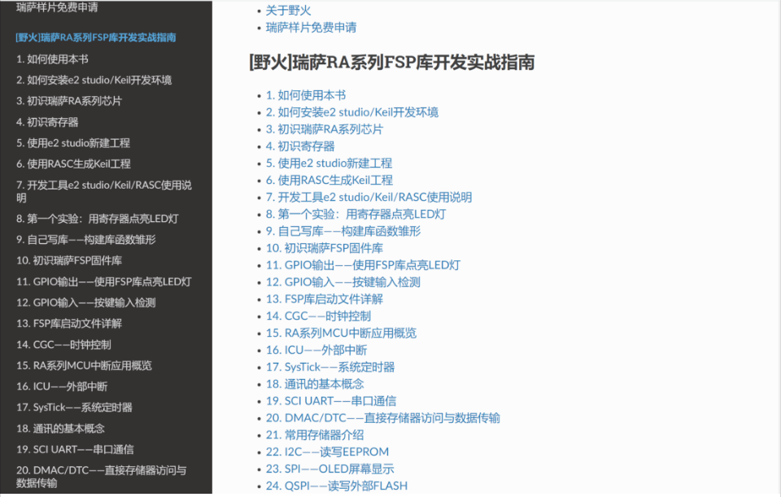Open sidebar chapter 14. CGC时钟控制
This screenshot has width=781, height=497.
(x=63, y=345)
